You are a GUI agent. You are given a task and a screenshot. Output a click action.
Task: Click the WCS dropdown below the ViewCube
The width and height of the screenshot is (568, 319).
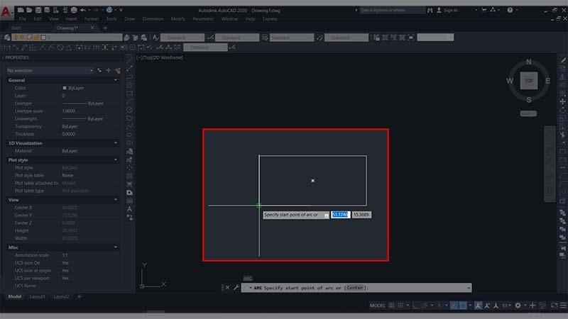click(x=528, y=113)
